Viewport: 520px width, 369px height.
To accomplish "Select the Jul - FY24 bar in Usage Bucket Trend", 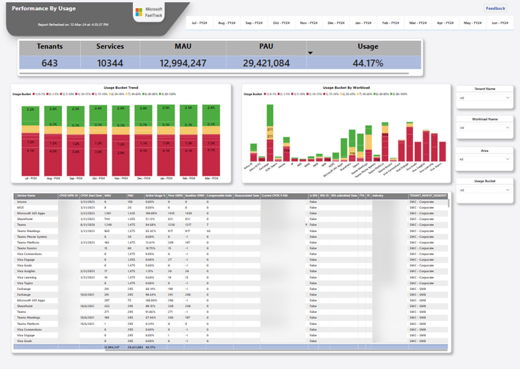I will [31, 141].
